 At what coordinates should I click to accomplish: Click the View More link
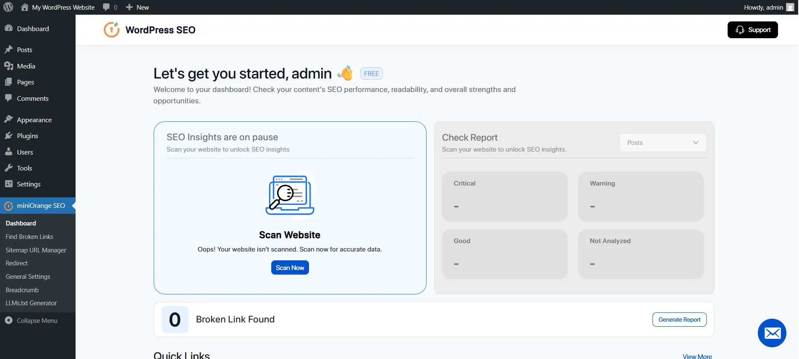(697, 356)
